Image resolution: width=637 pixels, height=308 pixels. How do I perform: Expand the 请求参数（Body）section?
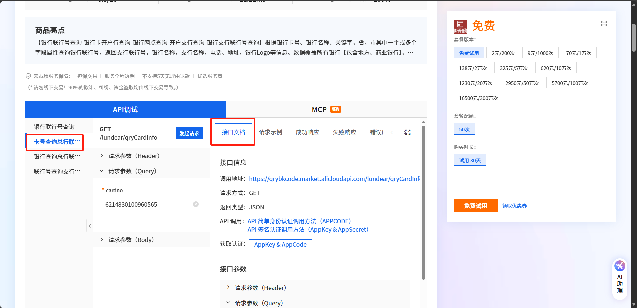click(102, 239)
